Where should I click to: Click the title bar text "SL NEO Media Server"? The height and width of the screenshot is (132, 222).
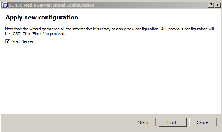(30, 5)
